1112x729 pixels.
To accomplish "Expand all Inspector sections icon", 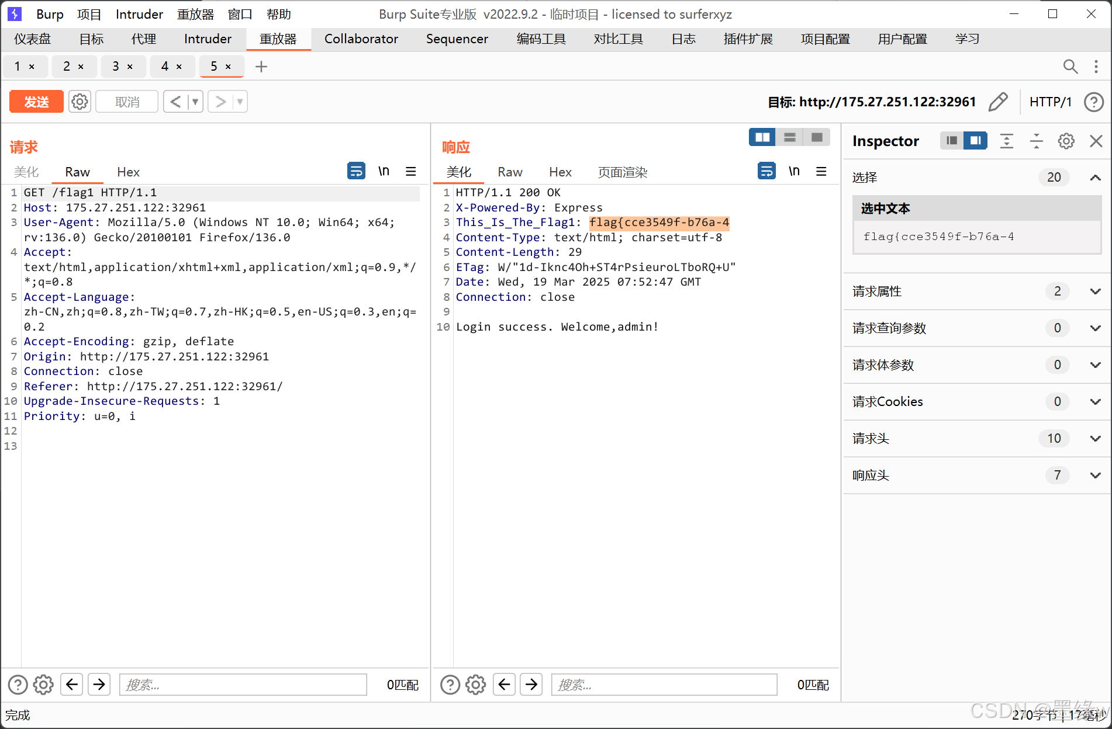I will 1006,141.
